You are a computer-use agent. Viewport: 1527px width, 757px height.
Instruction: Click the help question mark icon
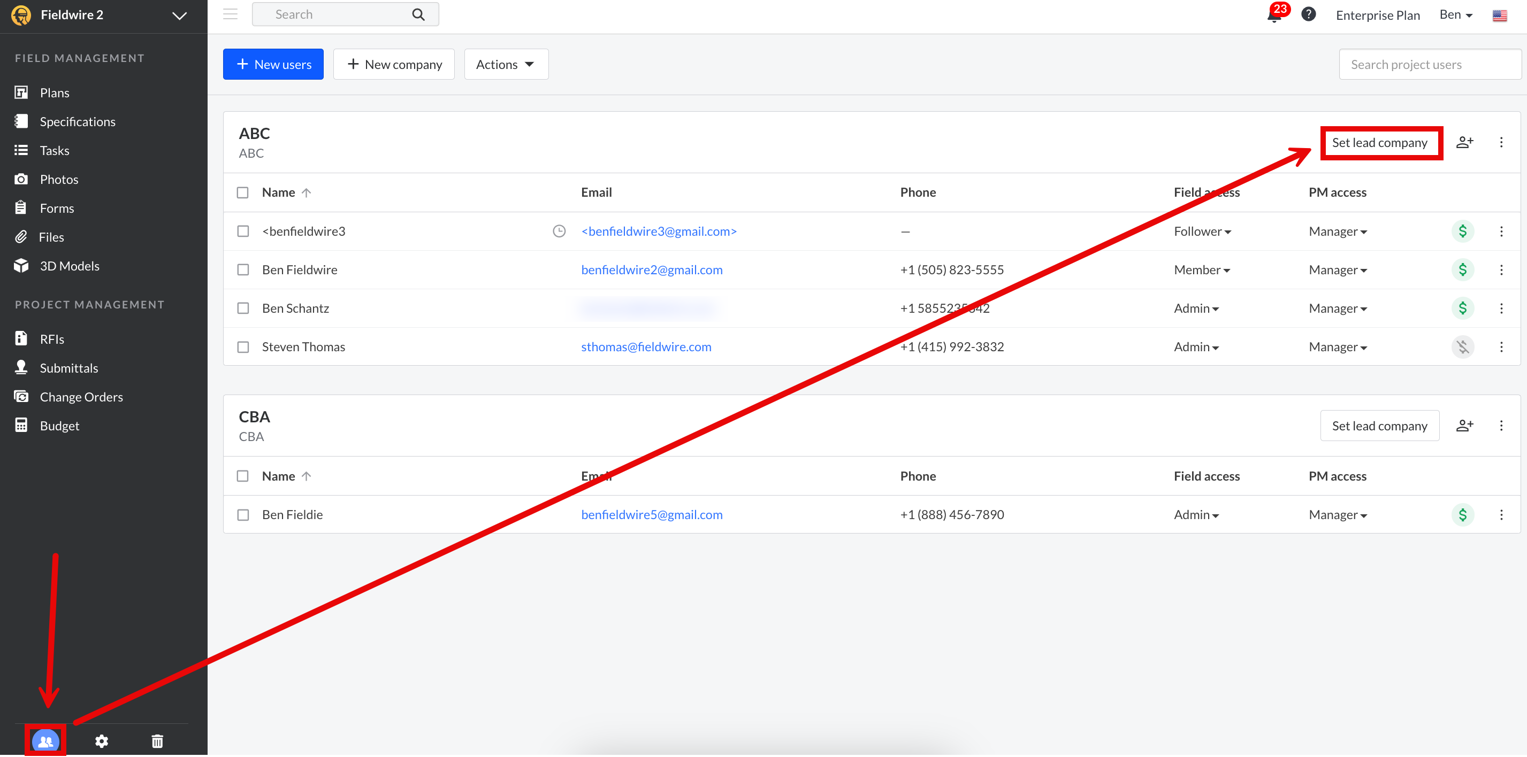coord(1308,14)
